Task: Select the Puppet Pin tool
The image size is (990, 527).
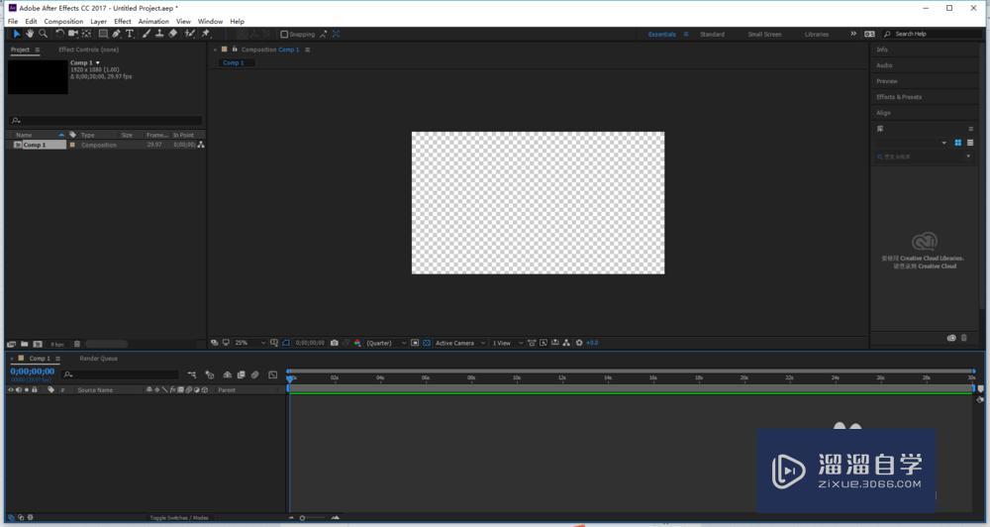Action: (205, 34)
